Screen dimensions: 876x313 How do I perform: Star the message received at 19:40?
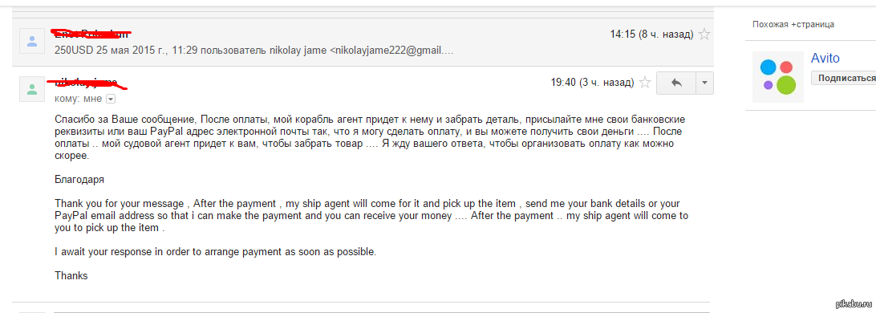point(645,83)
